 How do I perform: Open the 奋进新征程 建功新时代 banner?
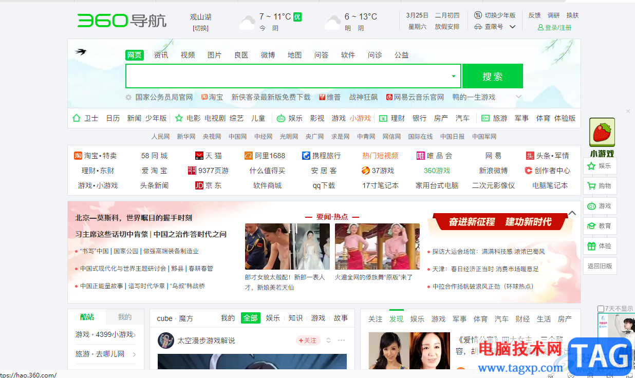(x=501, y=222)
